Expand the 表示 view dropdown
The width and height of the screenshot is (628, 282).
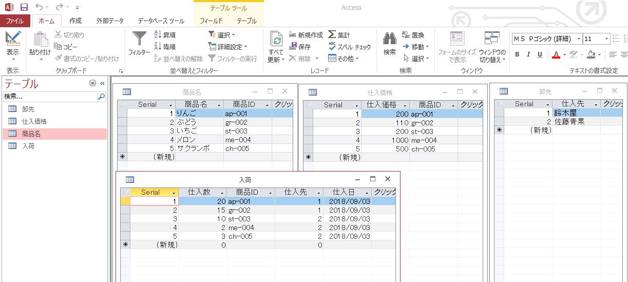(x=13, y=60)
